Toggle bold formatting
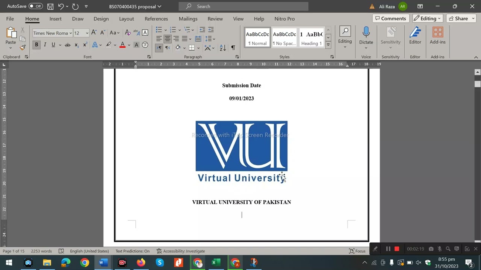Image resolution: width=481 pixels, height=270 pixels. [x=36, y=45]
